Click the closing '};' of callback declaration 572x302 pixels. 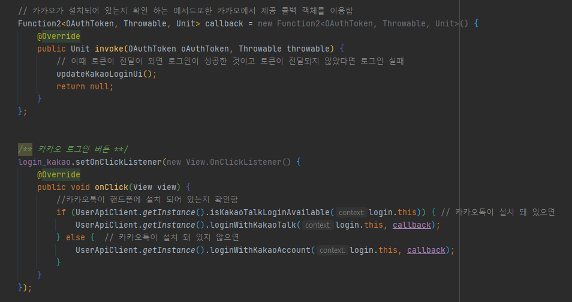[x=23, y=111]
